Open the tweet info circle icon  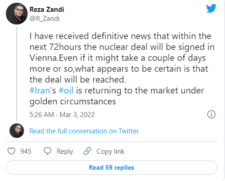pyautogui.click(x=211, y=114)
